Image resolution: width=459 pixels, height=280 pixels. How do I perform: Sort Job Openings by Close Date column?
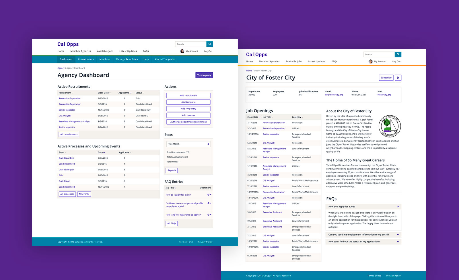(x=254, y=117)
